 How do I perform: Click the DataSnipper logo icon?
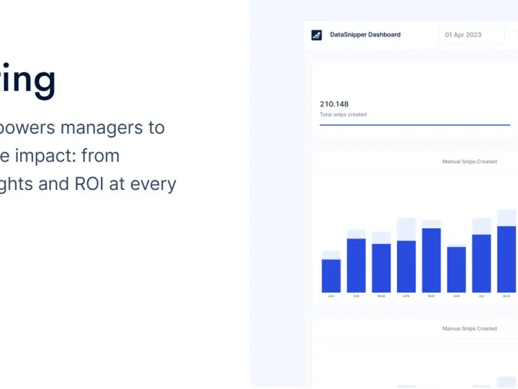pyautogui.click(x=317, y=35)
